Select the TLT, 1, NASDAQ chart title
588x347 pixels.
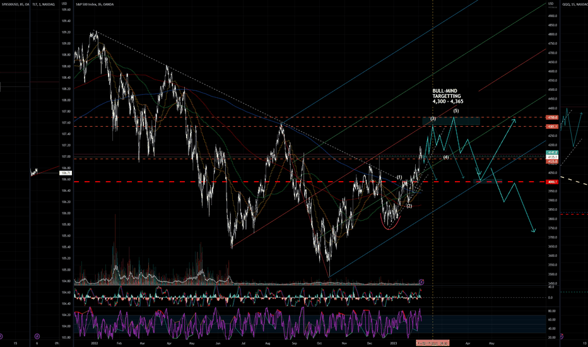[x=44, y=4]
